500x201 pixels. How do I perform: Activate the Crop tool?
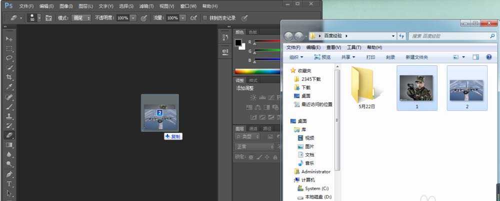click(9, 77)
